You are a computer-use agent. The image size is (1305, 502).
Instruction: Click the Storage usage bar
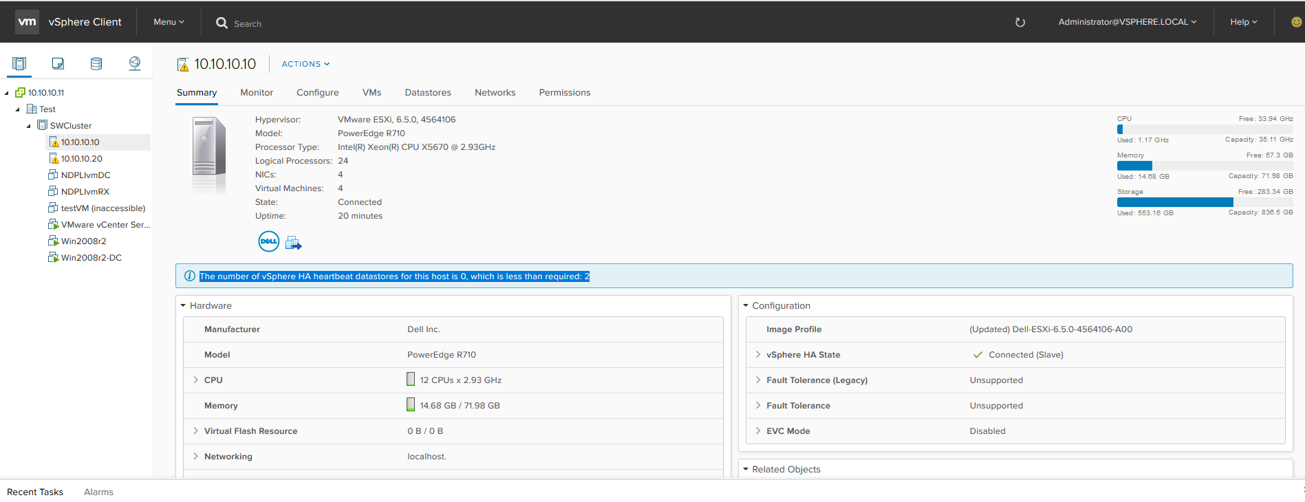1205,202
